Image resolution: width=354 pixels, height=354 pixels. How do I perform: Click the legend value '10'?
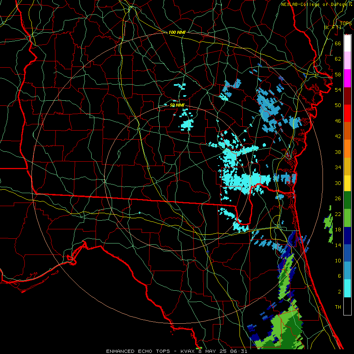coord(338,261)
